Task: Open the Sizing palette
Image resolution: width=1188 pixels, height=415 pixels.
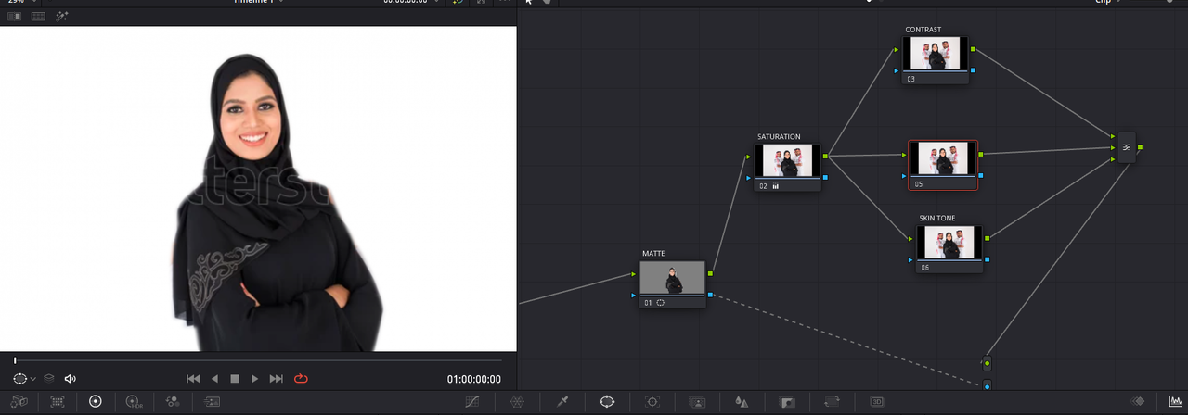Action: pyautogui.click(x=832, y=401)
